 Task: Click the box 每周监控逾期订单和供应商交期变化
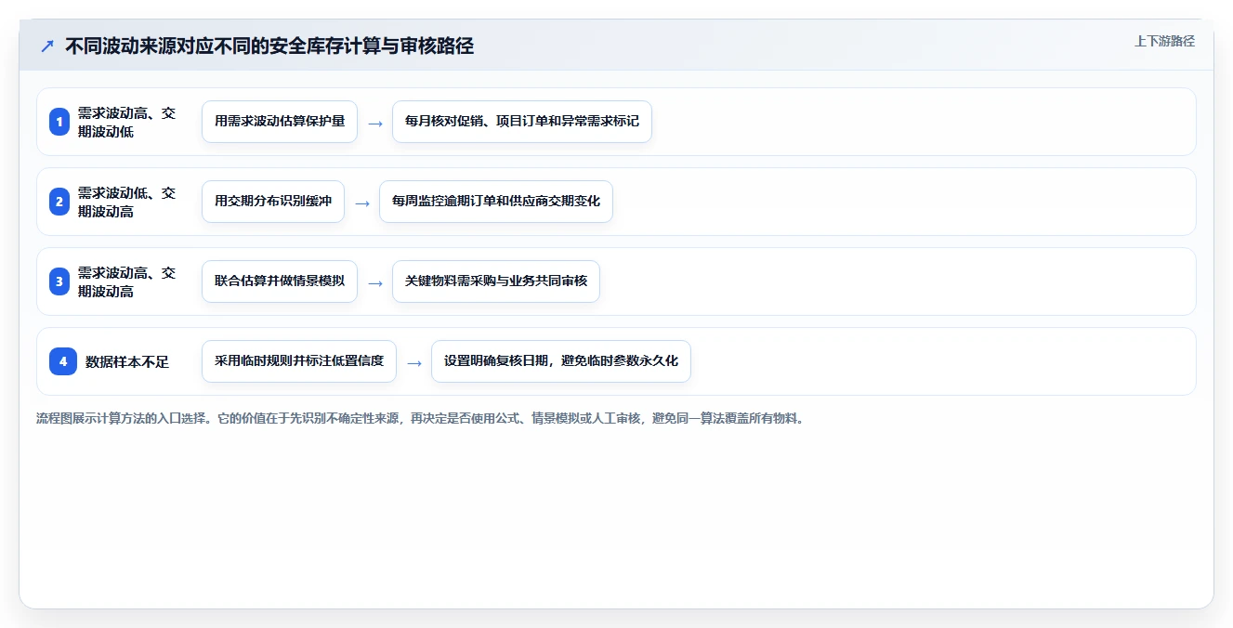(x=496, y=202)
